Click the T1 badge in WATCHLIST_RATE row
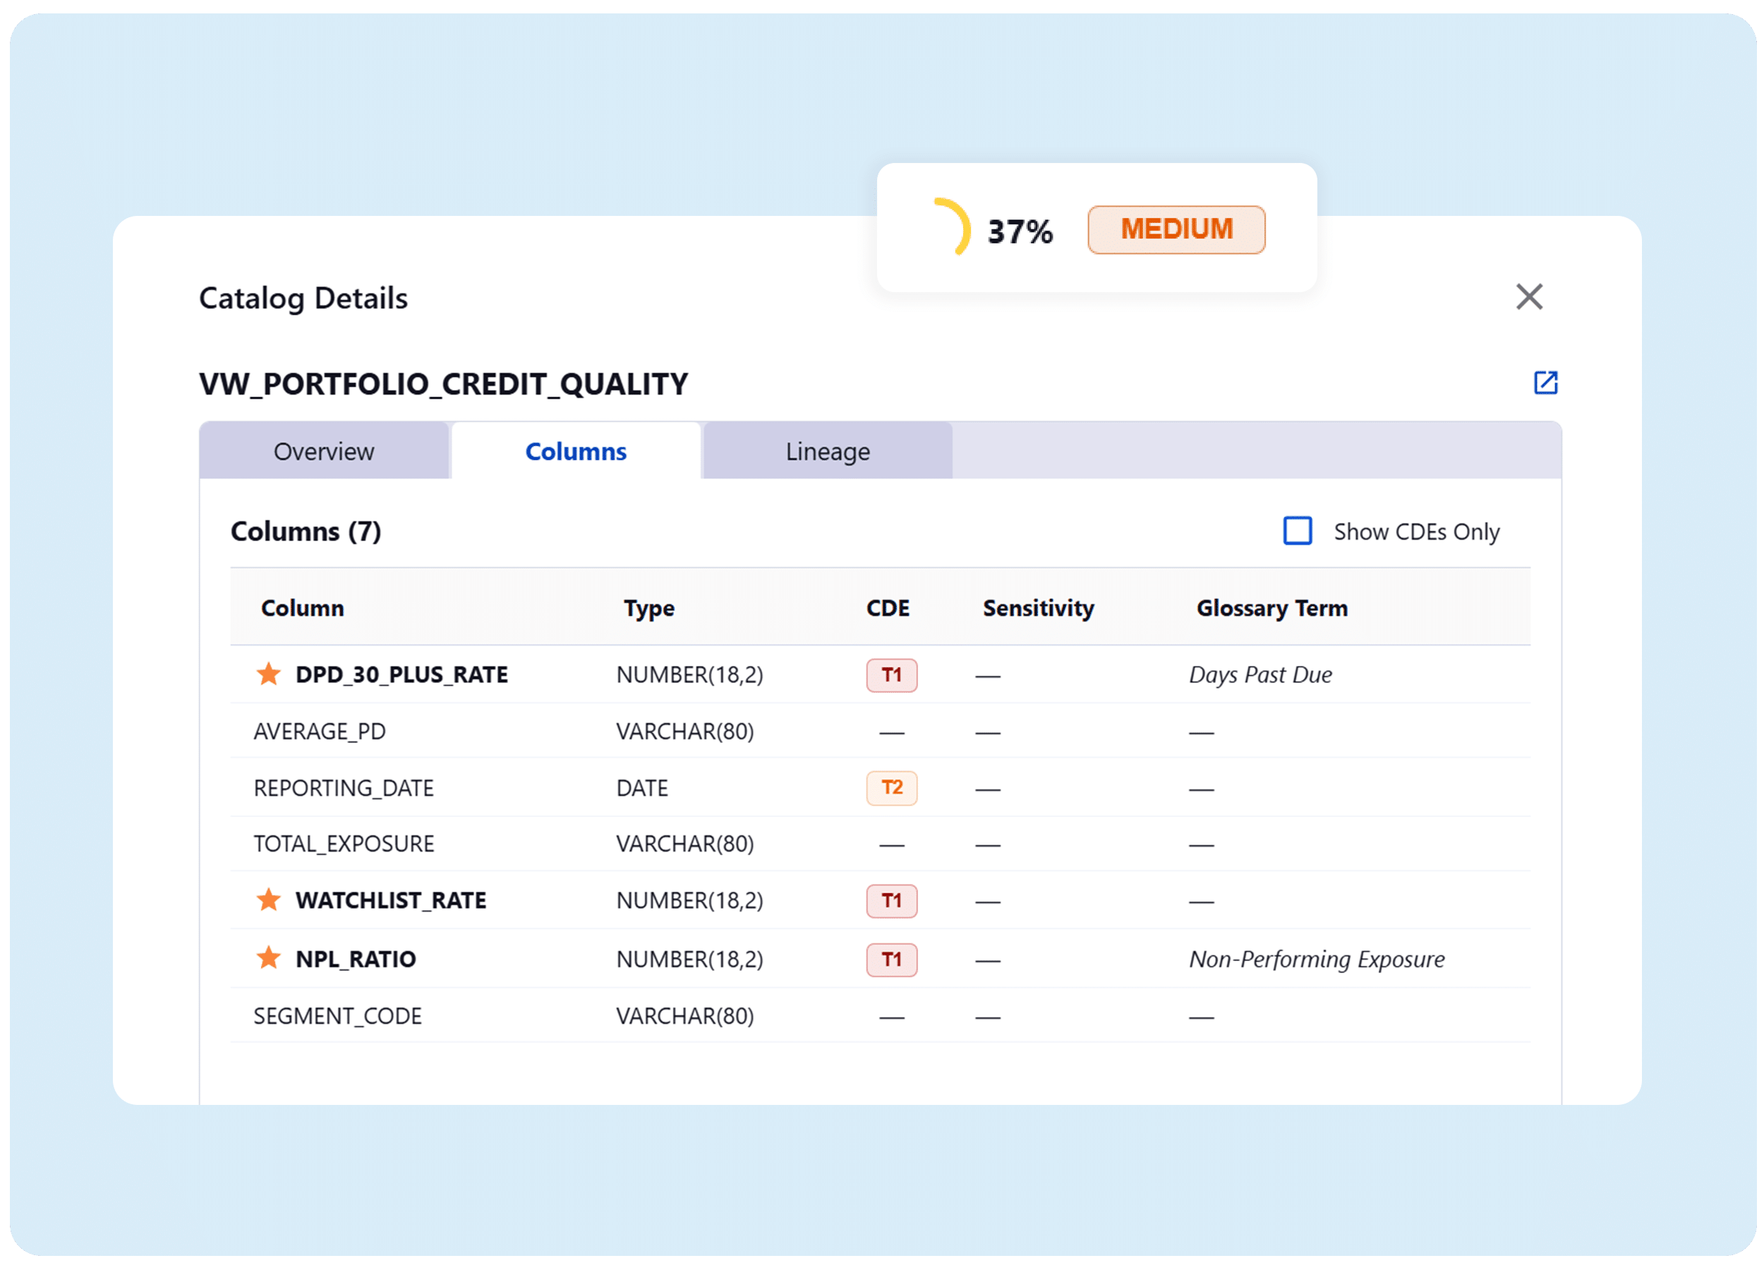1764x1270 pixels. (x=891, y=900)
